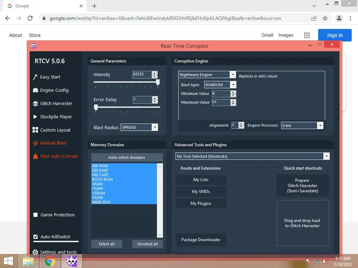Image resolution: width=358 pixels, height=268 pixels.
Task: Click the Intensity value field
Action: 142,74
